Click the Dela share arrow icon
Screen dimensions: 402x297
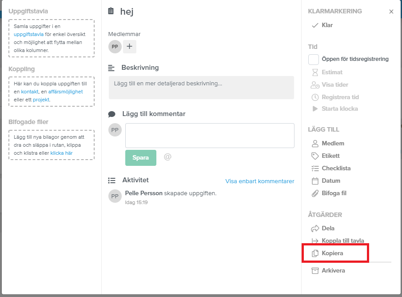[315, 229]
